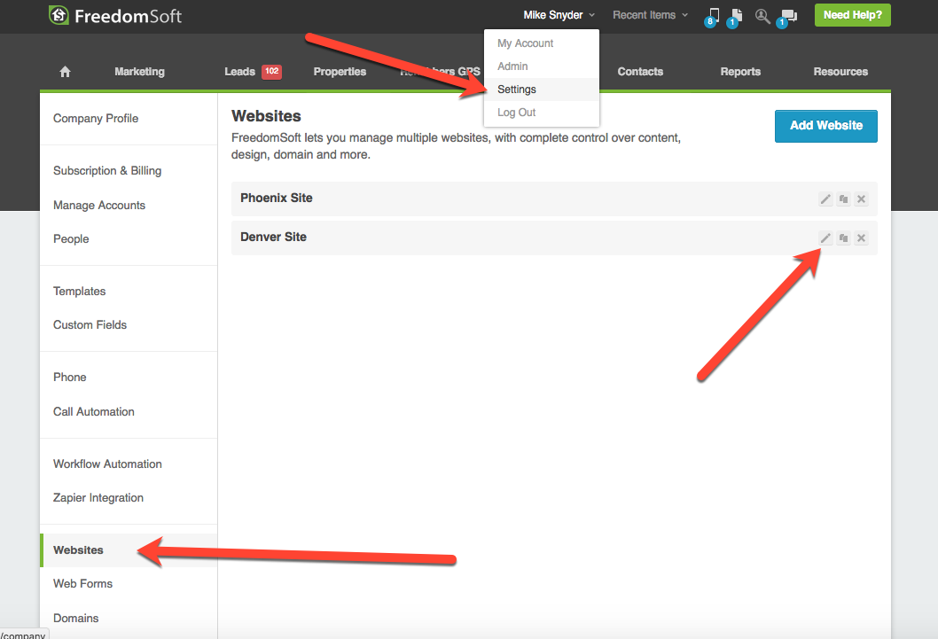Expand the Recent Items dropdown
Viewport: 938px width, 639px height.
(x=650, y=15)
